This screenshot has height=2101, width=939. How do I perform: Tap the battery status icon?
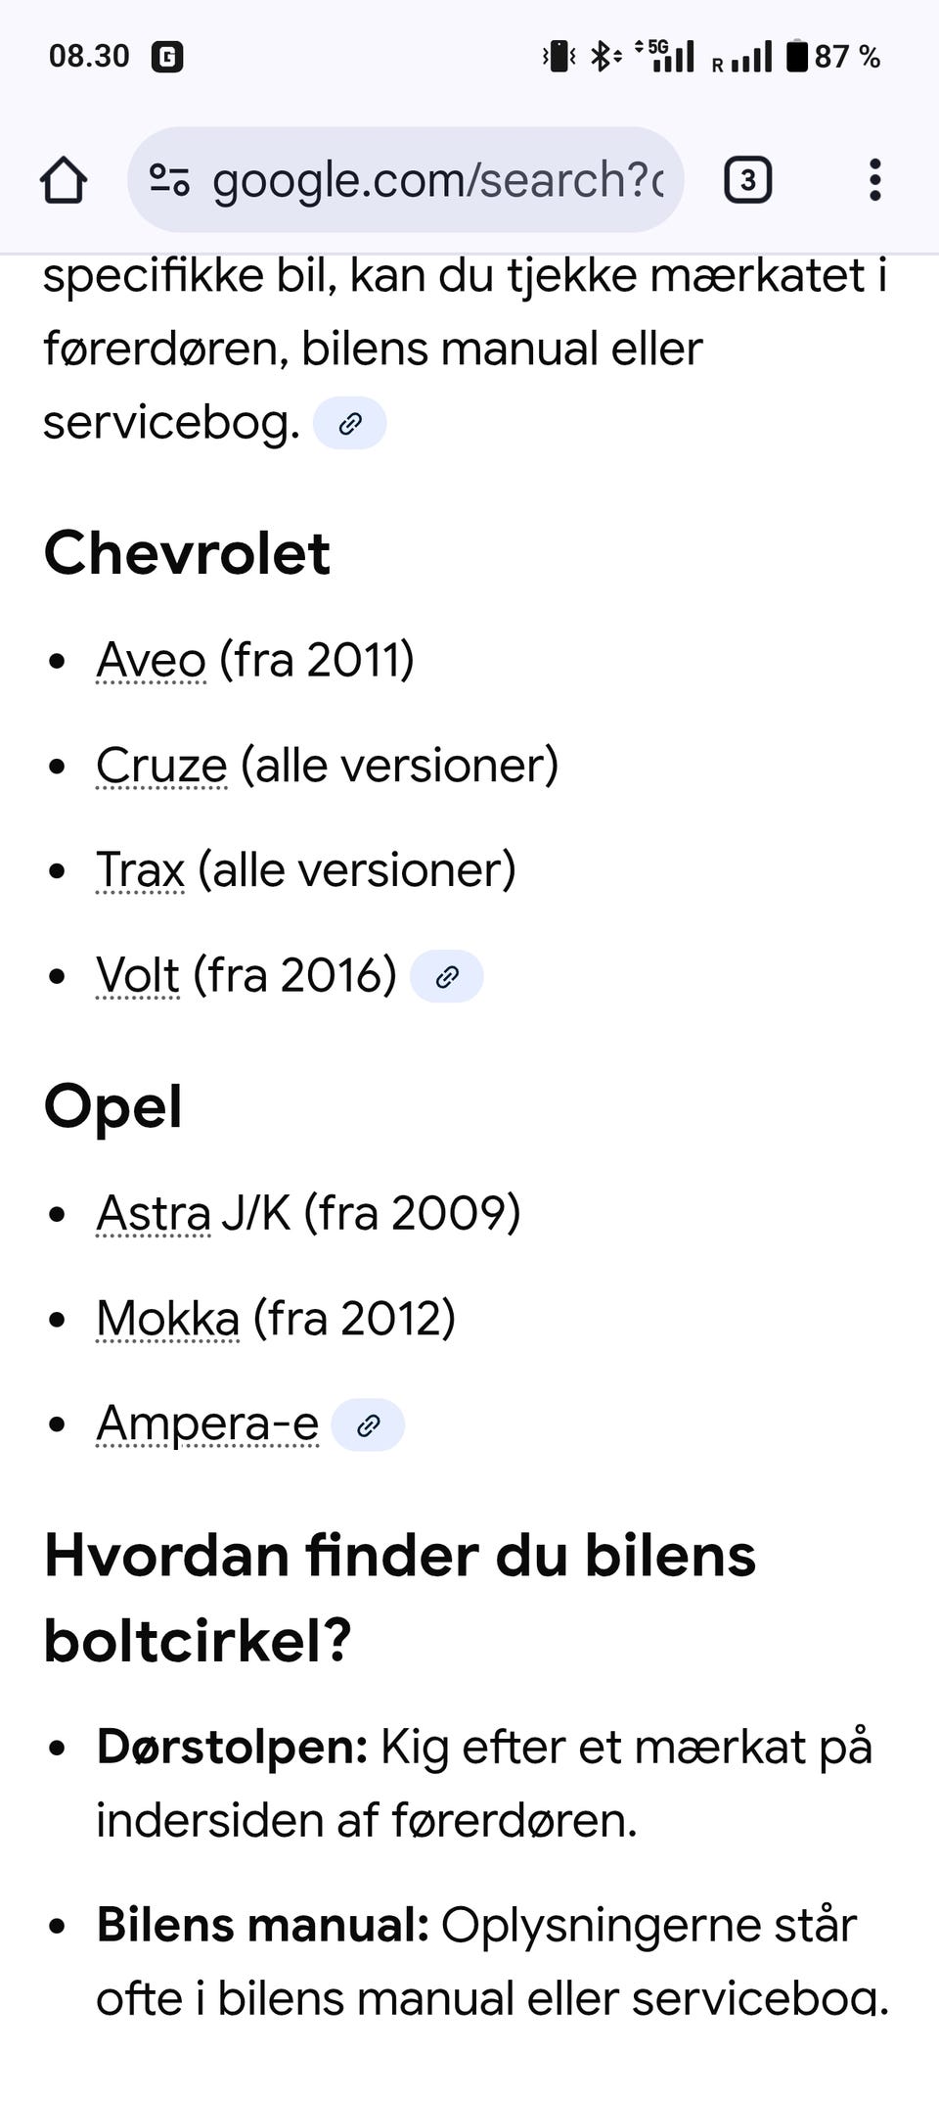point(798,57)
